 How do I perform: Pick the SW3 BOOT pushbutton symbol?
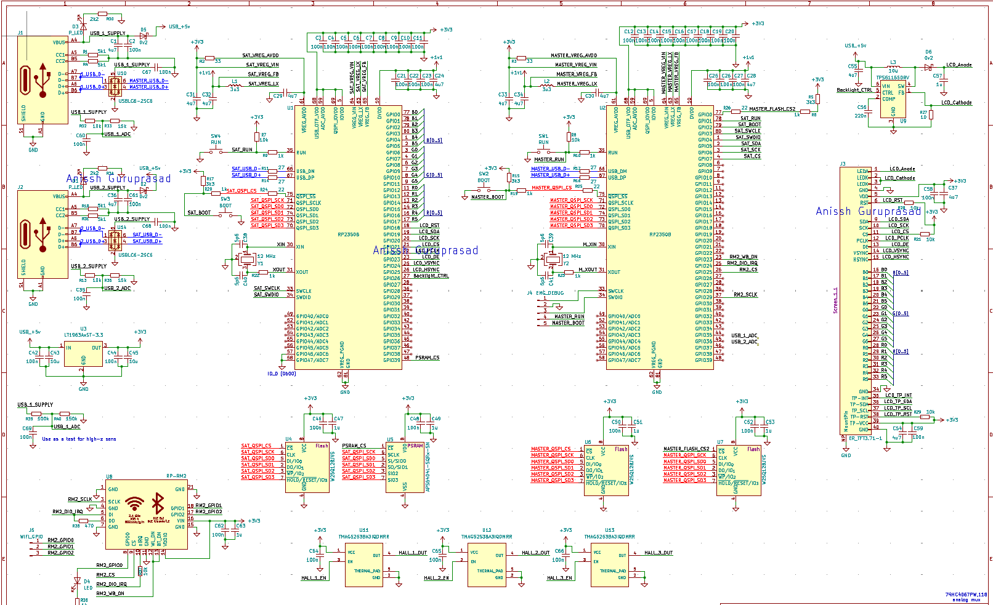[226, 214]
